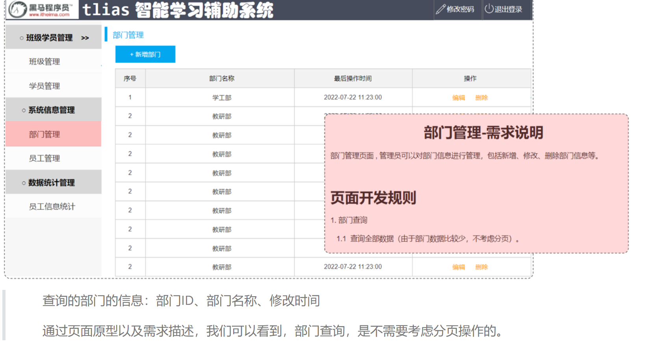
Task: Click the tlias 智能学习辅助系统 title
Action: point(178,10)
